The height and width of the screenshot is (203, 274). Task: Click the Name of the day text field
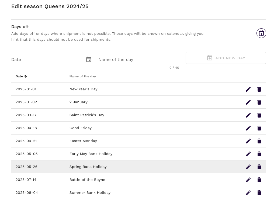coord(138,60)
